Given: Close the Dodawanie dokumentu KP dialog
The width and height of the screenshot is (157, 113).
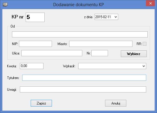Looking at the screenshot, I should [150, 4].
